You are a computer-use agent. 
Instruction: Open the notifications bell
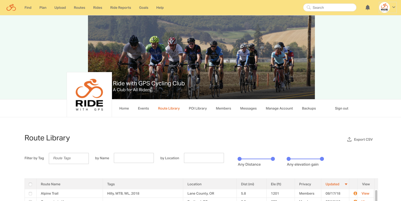(368, 7)
